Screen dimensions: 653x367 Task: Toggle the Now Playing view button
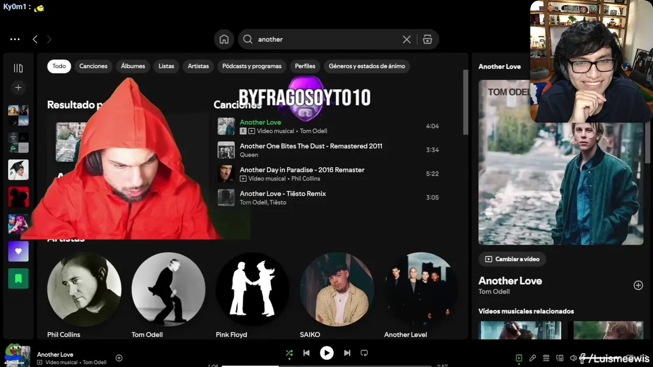click(519, 358)
